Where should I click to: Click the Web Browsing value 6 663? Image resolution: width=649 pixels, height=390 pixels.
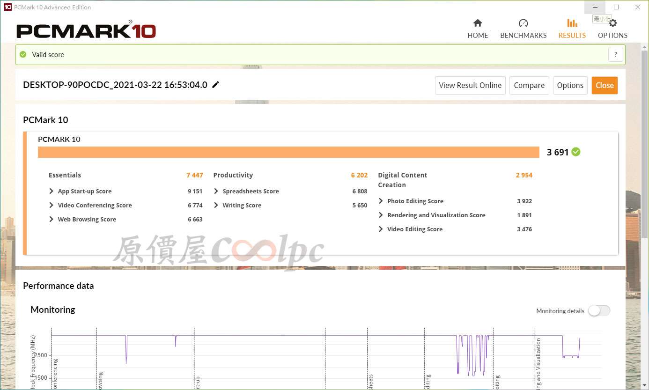[195, 219]
